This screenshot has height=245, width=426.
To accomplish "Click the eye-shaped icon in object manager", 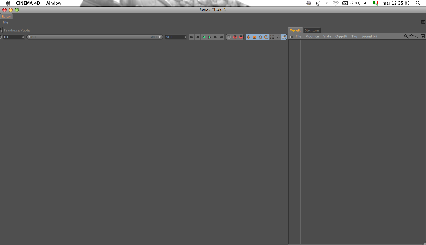I will click(x=417, y=36).
